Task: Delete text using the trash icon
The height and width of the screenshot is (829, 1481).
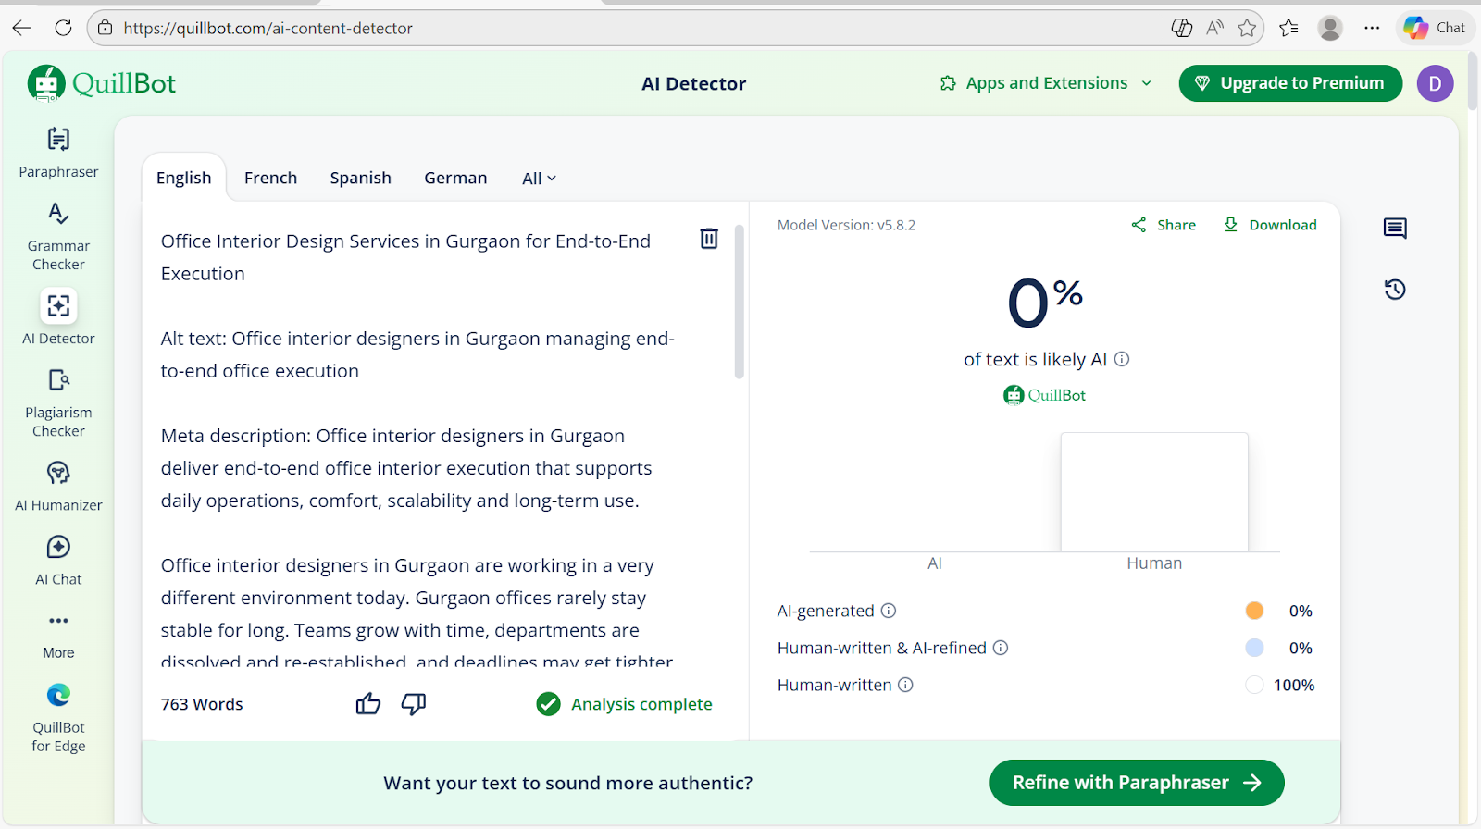Action: pos(709,239)
